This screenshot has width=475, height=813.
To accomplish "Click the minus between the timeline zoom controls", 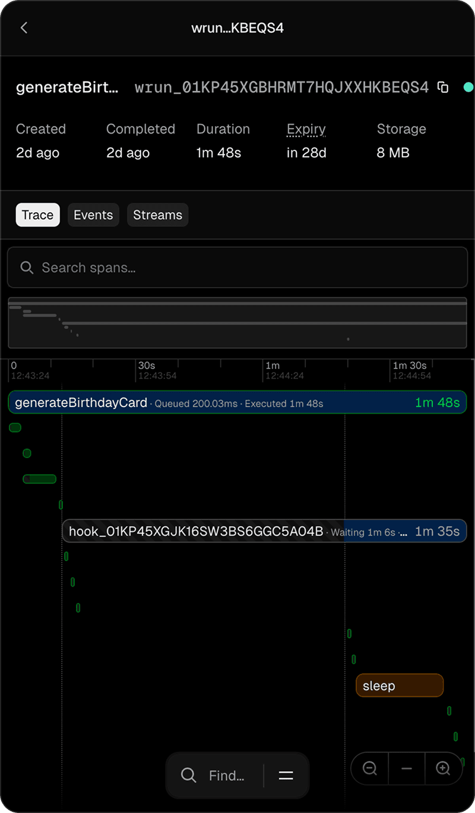I will coord(407,768).
